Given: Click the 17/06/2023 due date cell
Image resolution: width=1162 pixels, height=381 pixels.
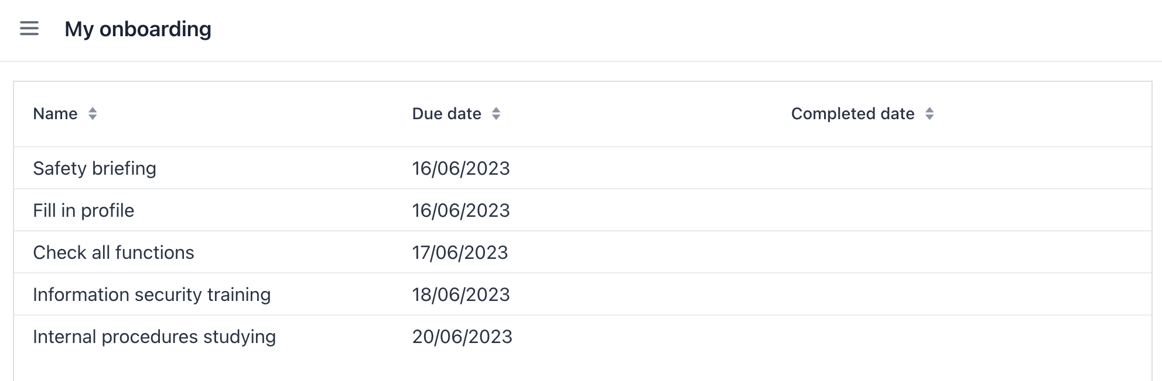Looking at the screenshot, I should tap(460, 252).
